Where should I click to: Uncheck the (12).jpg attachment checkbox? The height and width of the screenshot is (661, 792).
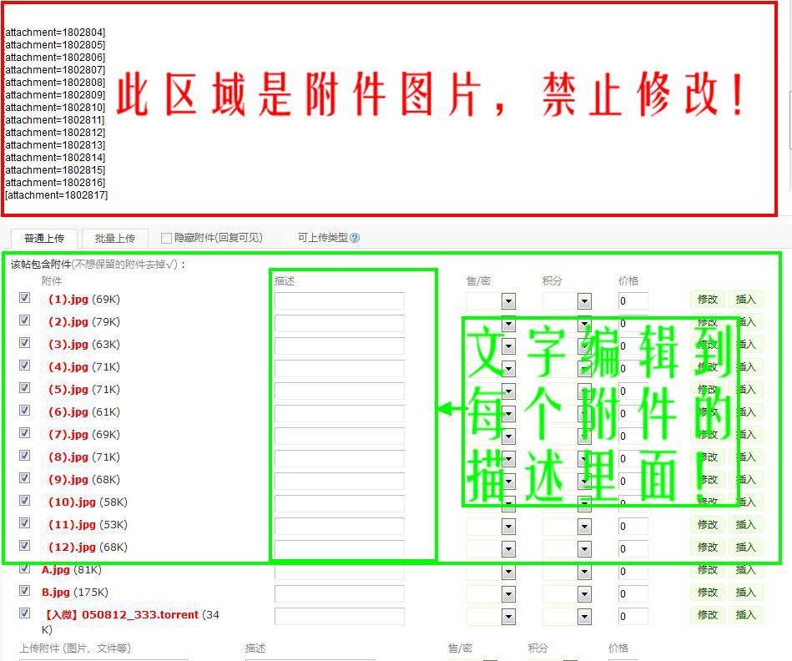tap(25, 545)
